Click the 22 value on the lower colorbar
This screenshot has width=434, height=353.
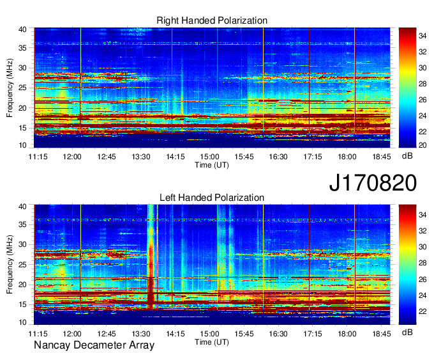423,311
